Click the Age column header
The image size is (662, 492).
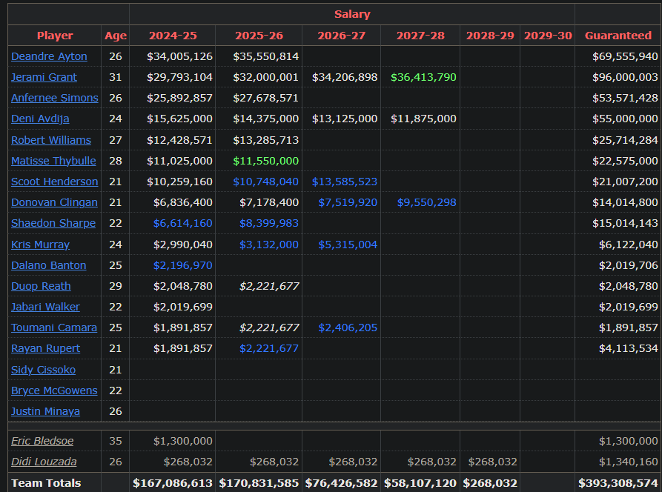click(x=116, y=36)
